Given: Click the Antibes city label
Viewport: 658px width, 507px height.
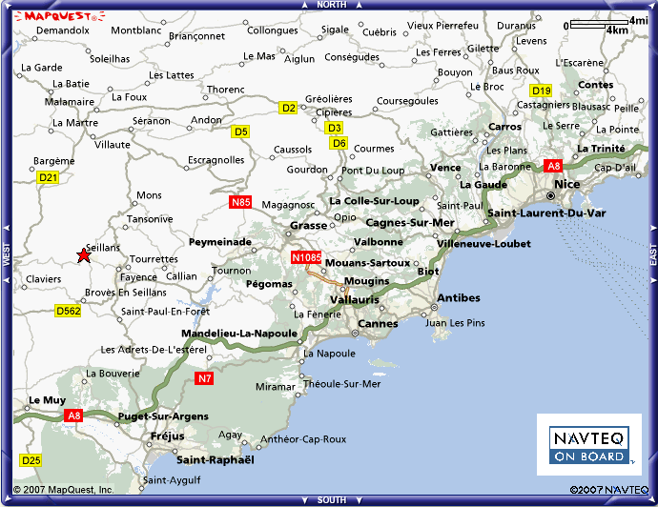Looking at the screenshot, I should click(x=459, y=297).
